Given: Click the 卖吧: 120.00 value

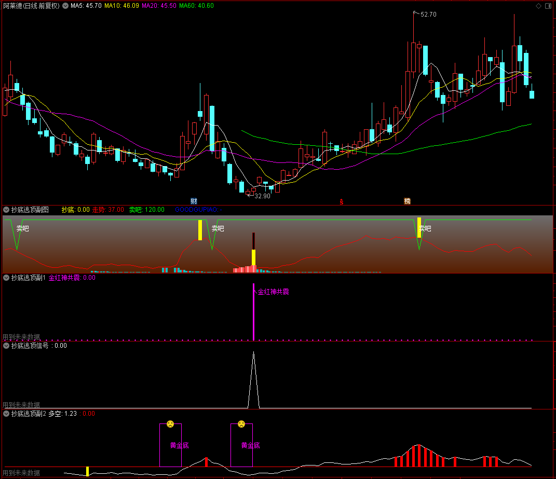Looking at the screenshot, I should click(147, 210).
